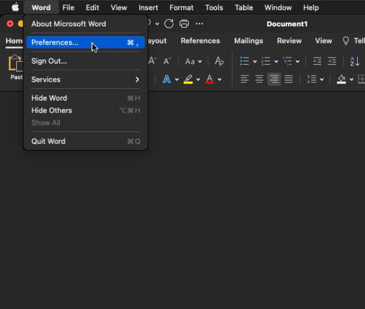Image resolution: width=365 pixels, height=309 pixels.
Task: Open the View menu in menu bar
Action: 119,7
